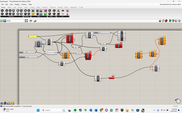Click the expression y*2*x=2 component

click(51, 52)
